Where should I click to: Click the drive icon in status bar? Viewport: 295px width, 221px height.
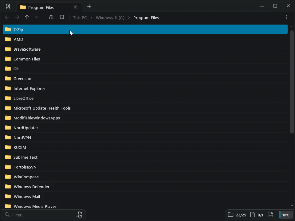pyautogui.click(x=271, y=215)
